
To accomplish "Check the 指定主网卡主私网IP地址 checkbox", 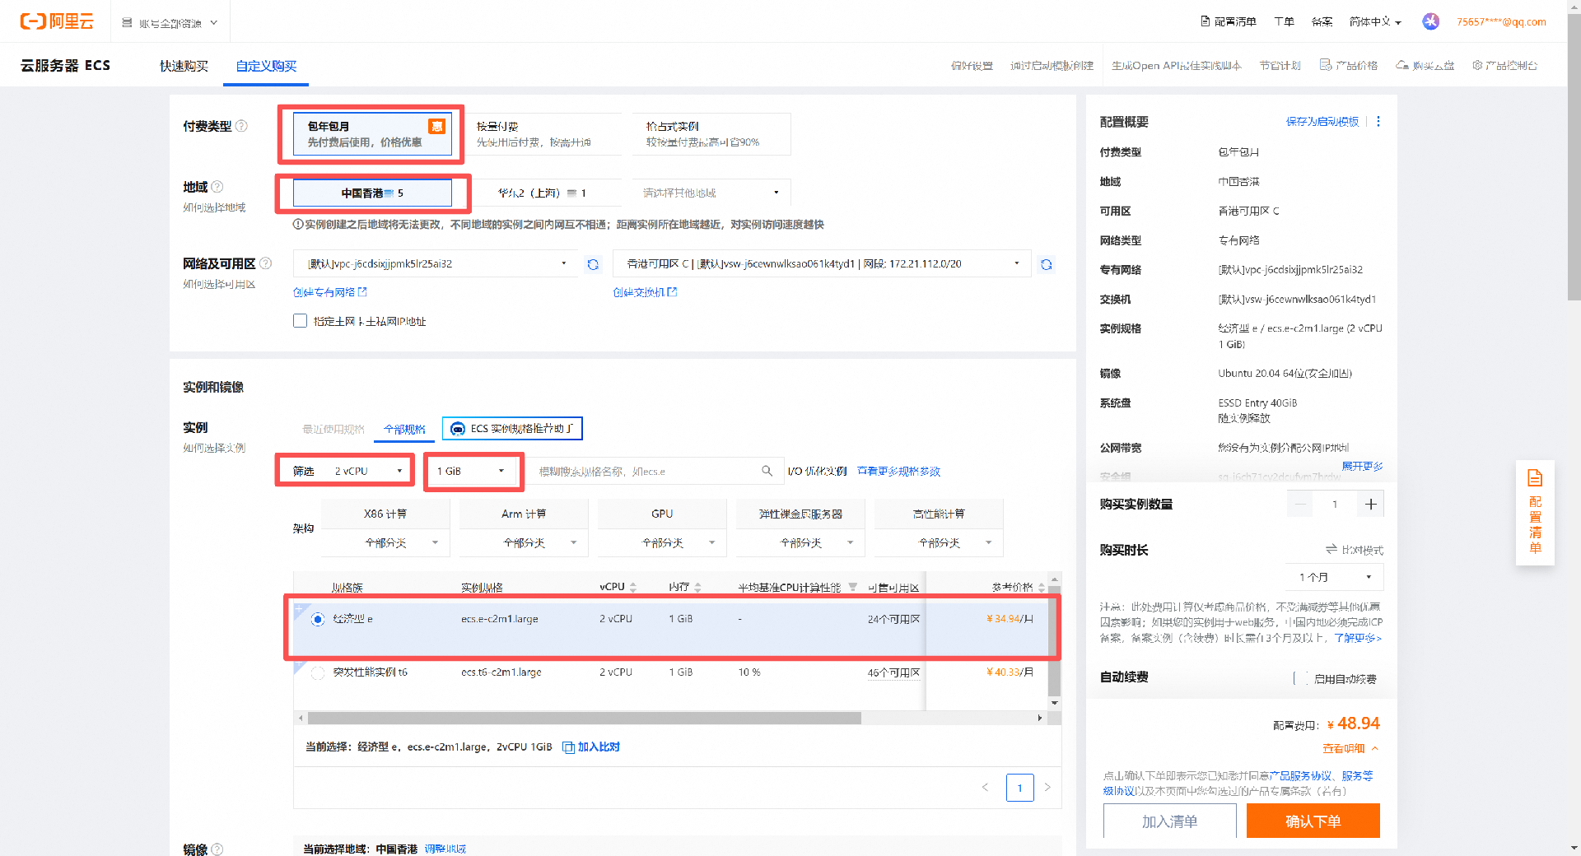I will pyautogui.click(x=301, y=321).
